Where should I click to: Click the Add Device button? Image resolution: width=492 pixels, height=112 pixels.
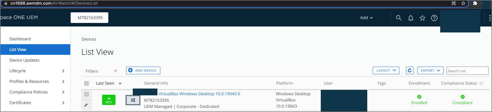pyautogui.click(x=143, y=71)
